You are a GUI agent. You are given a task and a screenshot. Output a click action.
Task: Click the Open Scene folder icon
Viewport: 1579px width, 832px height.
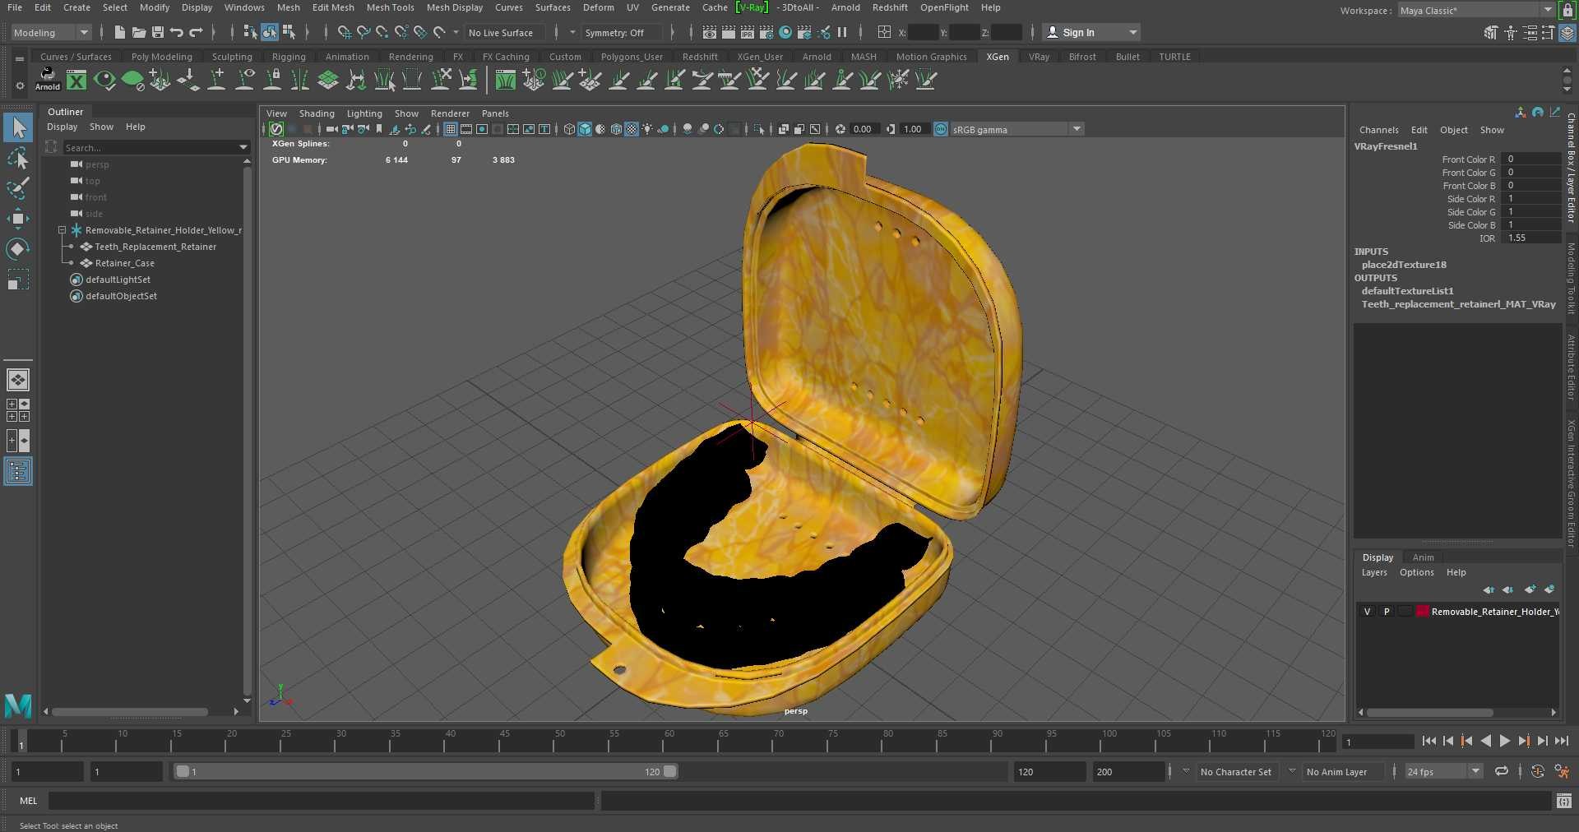point(139,32)
